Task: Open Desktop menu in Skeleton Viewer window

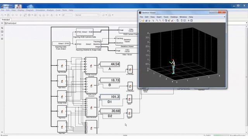Action: tap(174, 17)
